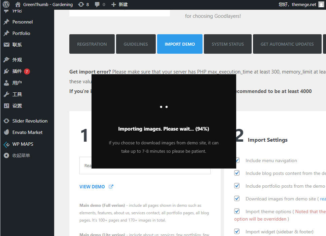This screenshot has height=236, width=326.
Task: Click the WP MAPS icon in sidebar
Action: coord(6,144)
